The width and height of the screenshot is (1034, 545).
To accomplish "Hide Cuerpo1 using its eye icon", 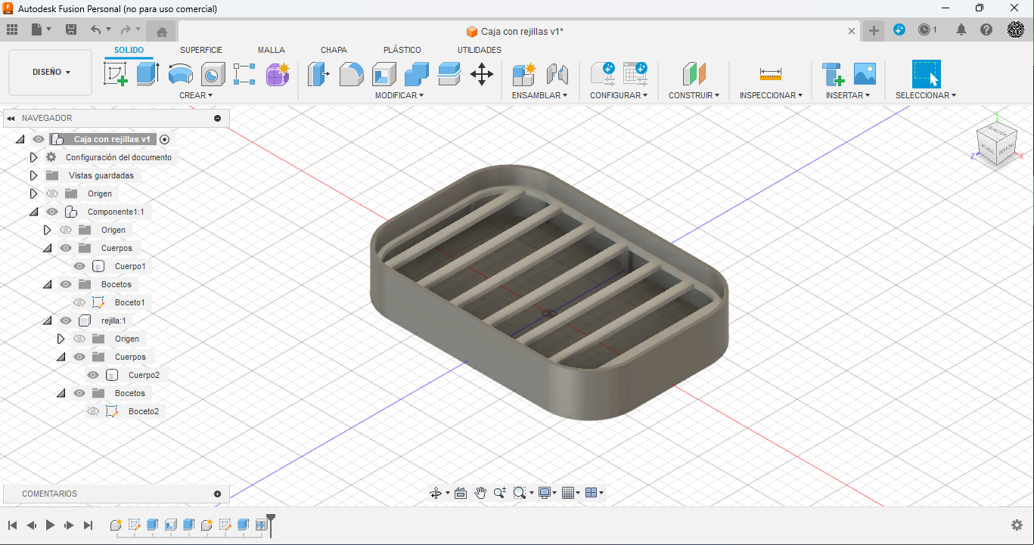I will click(79, 266).
